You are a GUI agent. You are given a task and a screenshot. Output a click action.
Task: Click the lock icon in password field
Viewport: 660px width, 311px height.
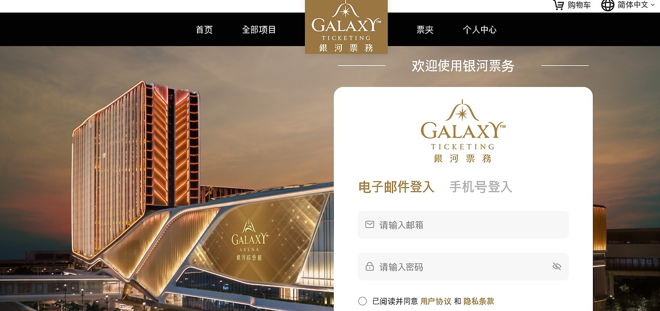pos(370,267)
